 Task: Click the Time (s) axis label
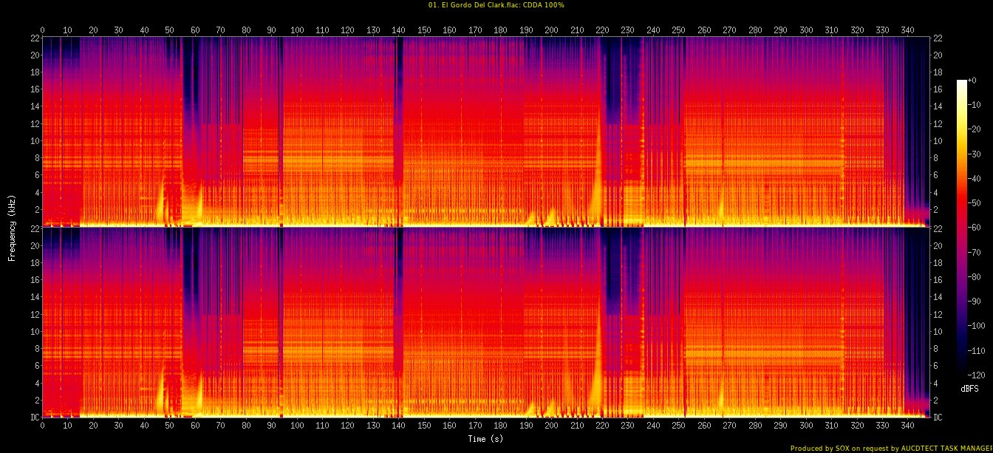[x=485, y=439]
